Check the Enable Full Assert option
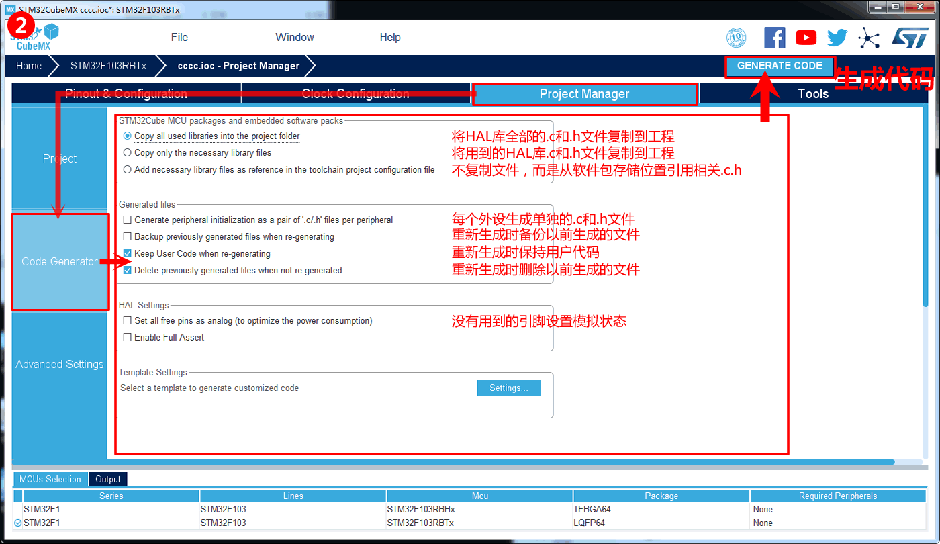The width and height of the screenshot is (940, 544). (127, 337)
